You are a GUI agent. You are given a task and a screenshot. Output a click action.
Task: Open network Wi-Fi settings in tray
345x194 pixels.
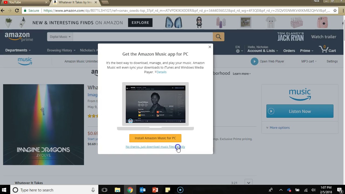coord(306,190)
